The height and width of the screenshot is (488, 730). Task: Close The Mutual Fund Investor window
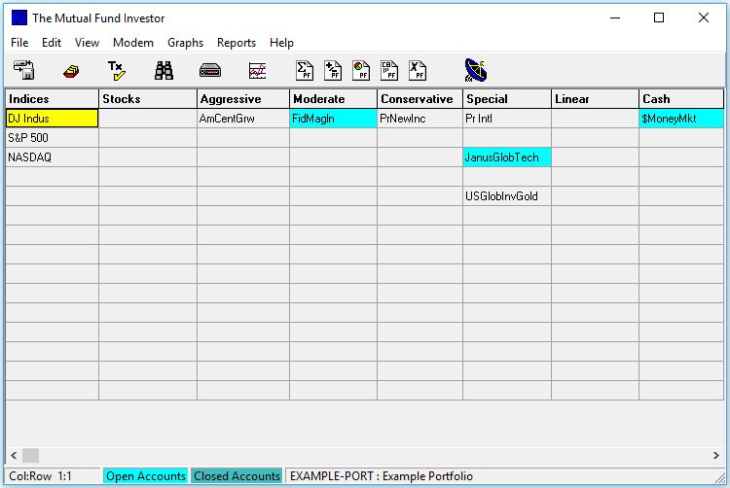[x=704, y=17]
